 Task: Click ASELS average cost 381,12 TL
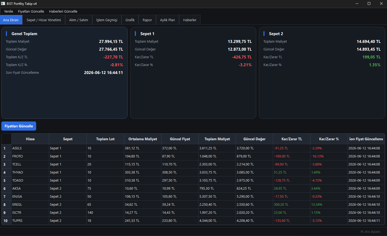(x=143, y=148)
